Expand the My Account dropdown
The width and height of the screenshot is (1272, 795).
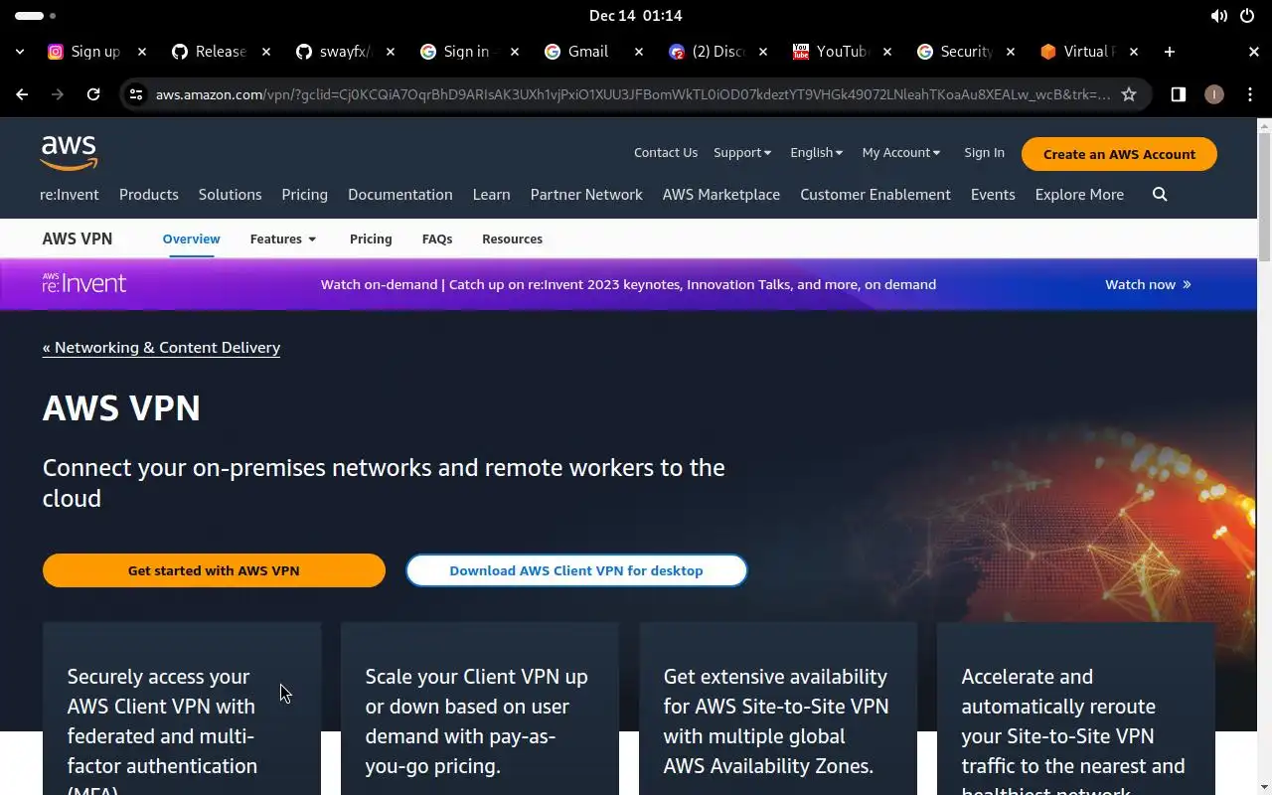pos(901,153)
